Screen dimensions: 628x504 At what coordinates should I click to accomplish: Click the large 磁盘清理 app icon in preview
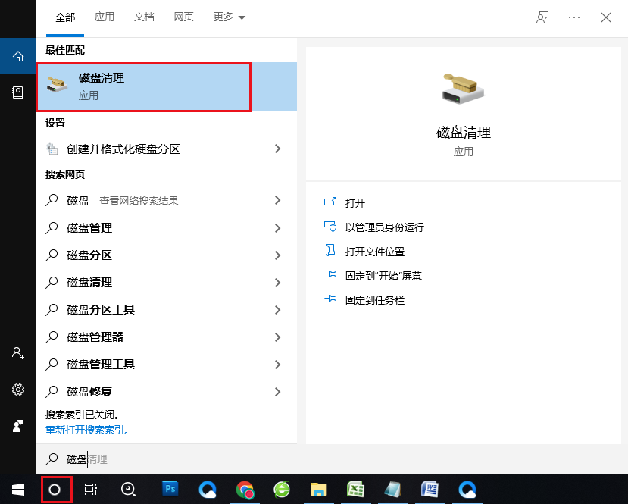coord(464,89)
